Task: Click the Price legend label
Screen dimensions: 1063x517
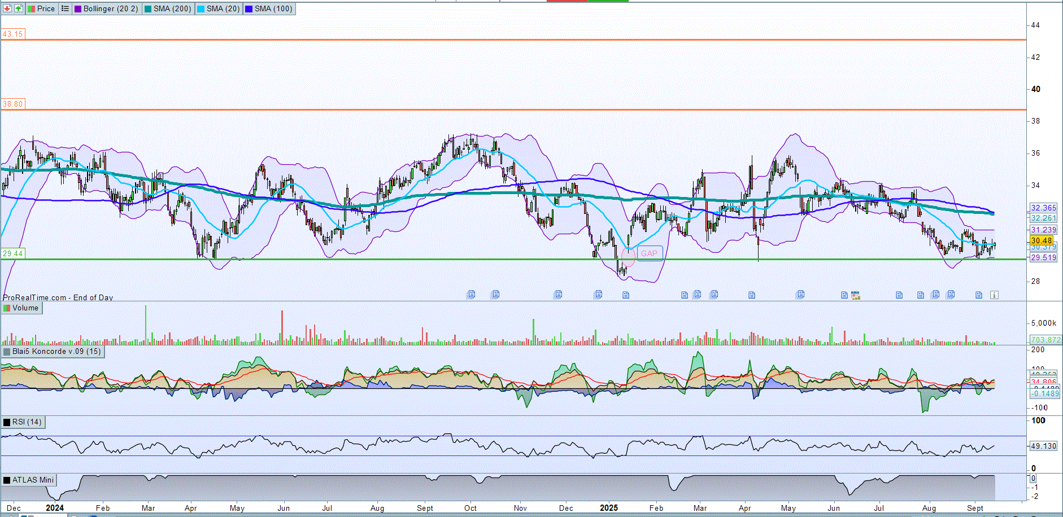Action: pos(46,8)
